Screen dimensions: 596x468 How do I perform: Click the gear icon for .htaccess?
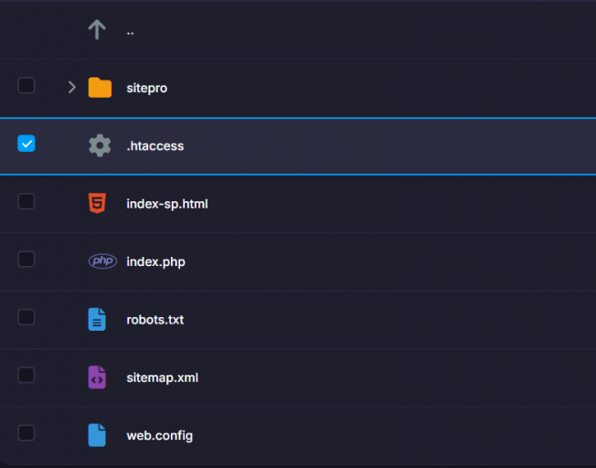pyautogui.click(x=100, y=145)
